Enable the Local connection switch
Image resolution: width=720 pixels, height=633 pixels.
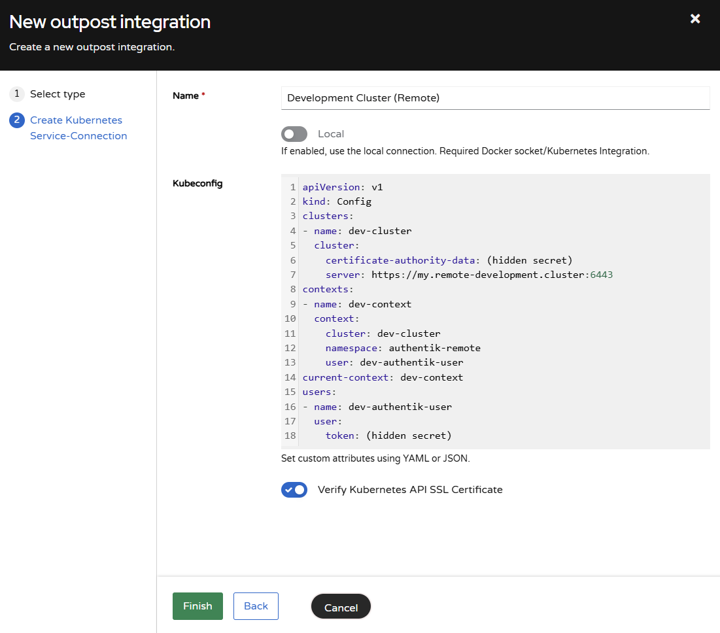294,134
